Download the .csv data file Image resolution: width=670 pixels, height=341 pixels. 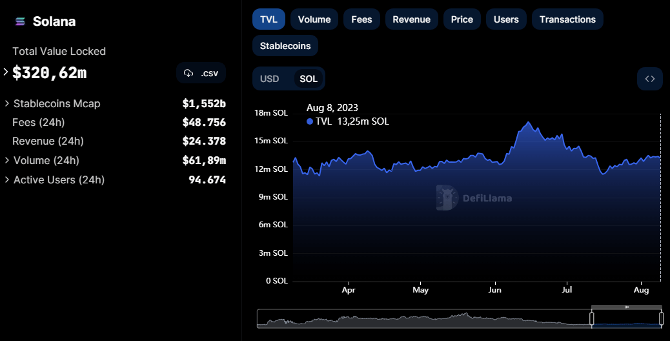click(x=201, y=73)
